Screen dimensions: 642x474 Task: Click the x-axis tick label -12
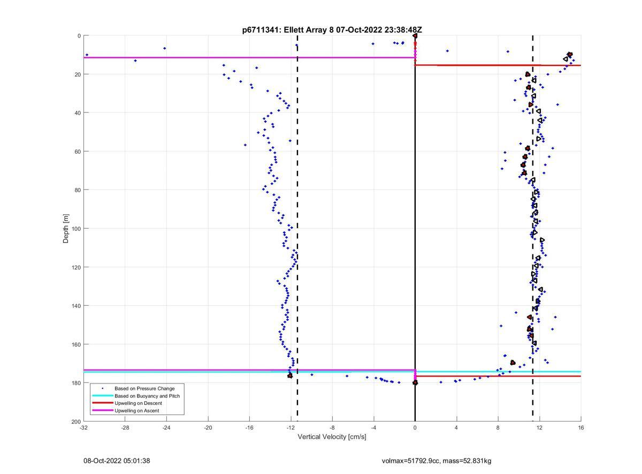click(x=291, y=427)
